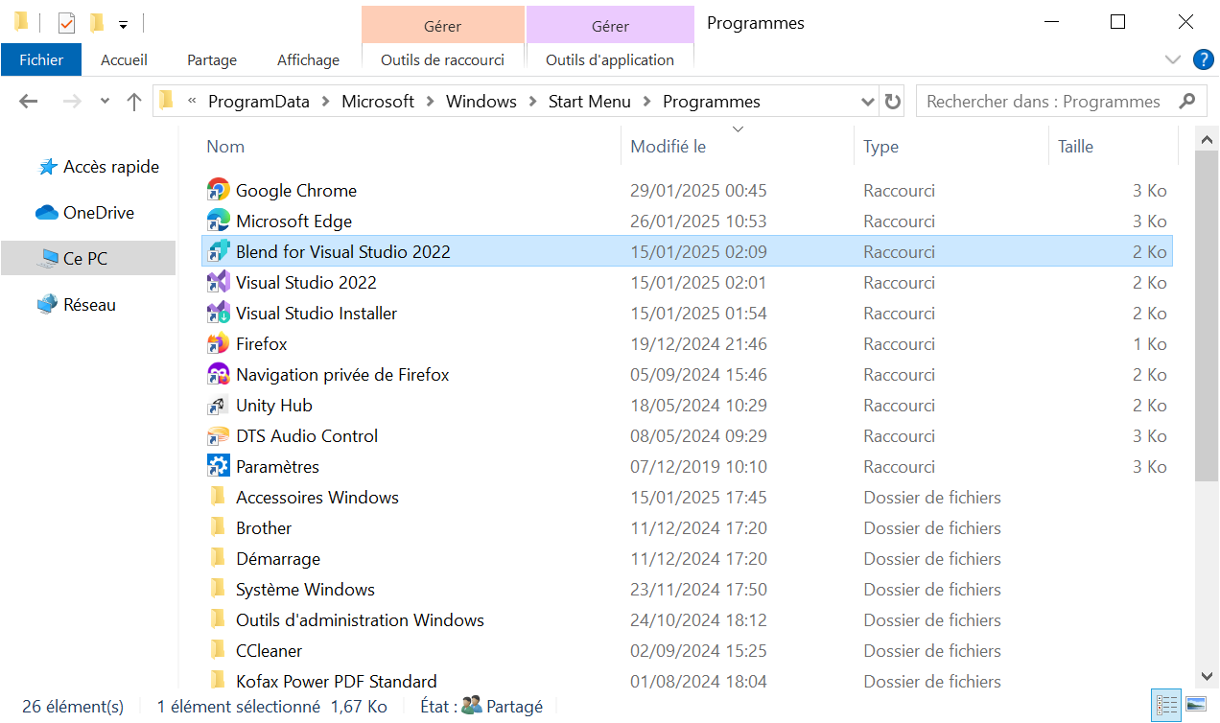Open the Quick Access Toolbar customize dropdown
The image size is (1220, 723).
pyautogui.click(x=123, y=24)
